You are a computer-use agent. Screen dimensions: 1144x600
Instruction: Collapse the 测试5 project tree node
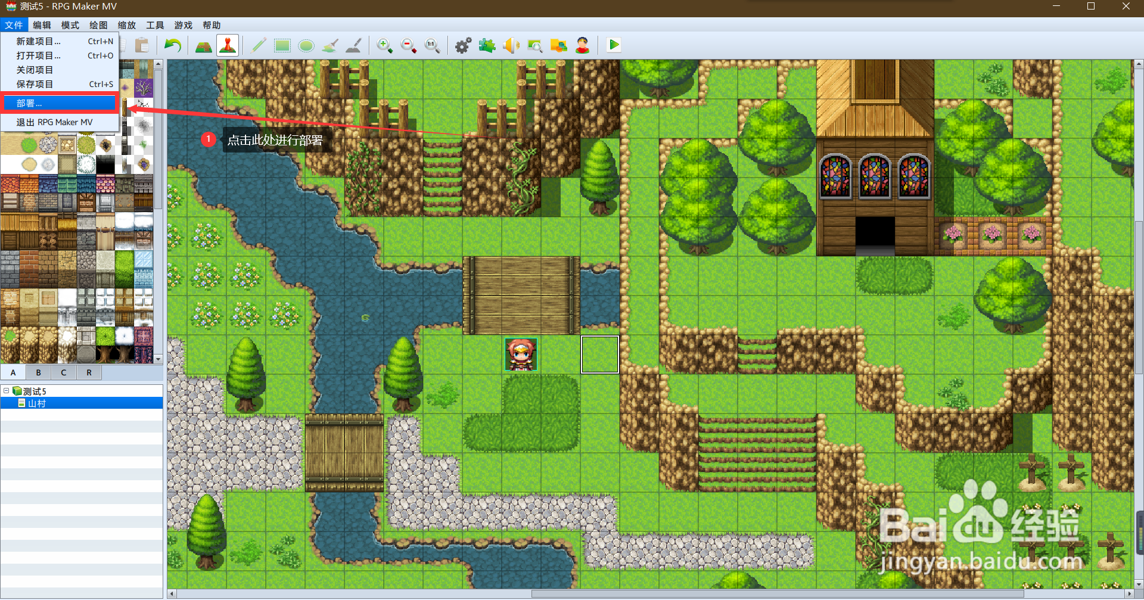tap(6, 391)
